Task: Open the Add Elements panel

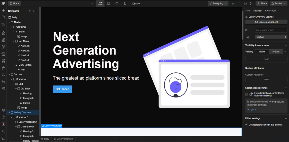Action: point(3,11)
